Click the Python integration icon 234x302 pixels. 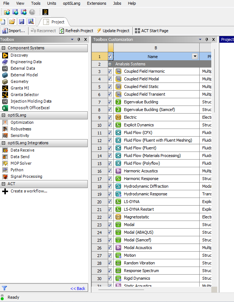pyautogui.click(x=5, y=170)
